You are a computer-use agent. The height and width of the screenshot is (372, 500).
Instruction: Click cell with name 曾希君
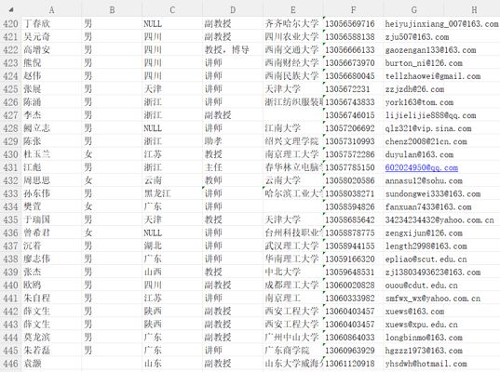click(x=37, y=232)
